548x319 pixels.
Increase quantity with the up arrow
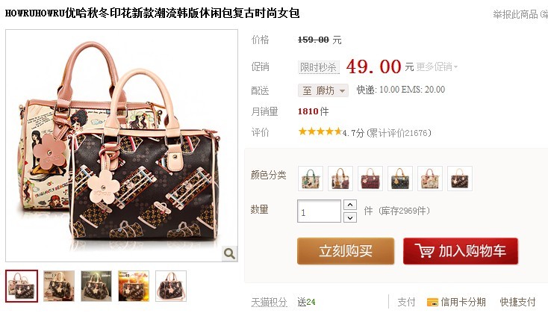[350, 204]
